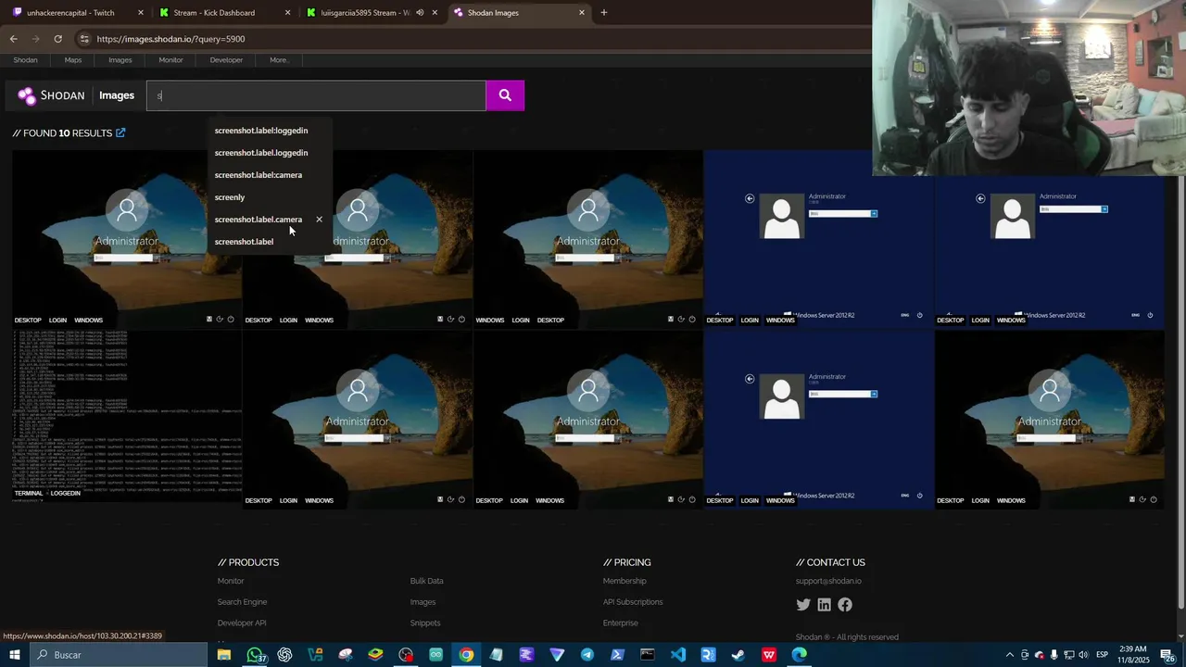Switch to luiisgarciia5895 Stream tab
Viewport: 1186px width, 667px height.
pyautogui.click(x=364, y=13)
